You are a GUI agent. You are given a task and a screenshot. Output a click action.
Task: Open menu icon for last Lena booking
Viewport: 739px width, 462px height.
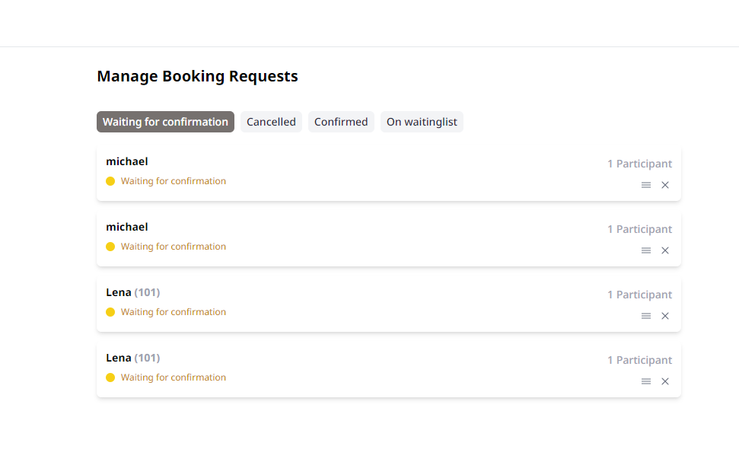pos(646,381)
